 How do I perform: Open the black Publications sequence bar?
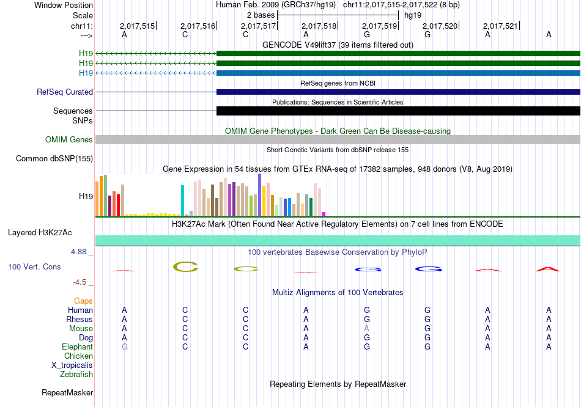tap(398, 111)
